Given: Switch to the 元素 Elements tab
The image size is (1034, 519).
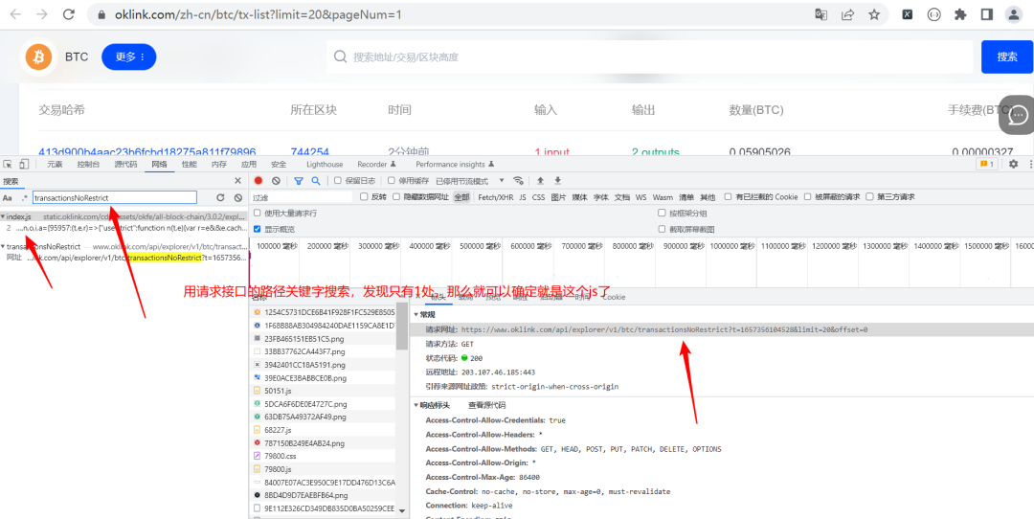Looking at the screenshot, I should (x=55, y=164).
